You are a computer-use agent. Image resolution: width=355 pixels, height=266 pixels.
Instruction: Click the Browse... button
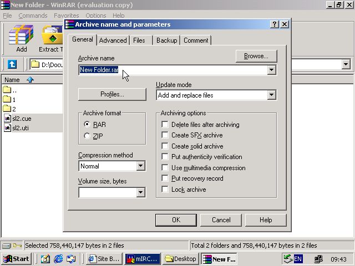pos(256,56)
